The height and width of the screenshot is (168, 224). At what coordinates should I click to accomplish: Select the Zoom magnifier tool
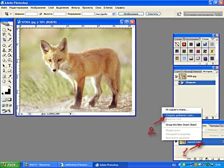tap(9, 81)
